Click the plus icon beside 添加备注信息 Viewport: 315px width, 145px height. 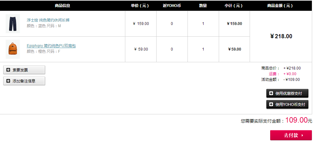(x=8, y=81)
